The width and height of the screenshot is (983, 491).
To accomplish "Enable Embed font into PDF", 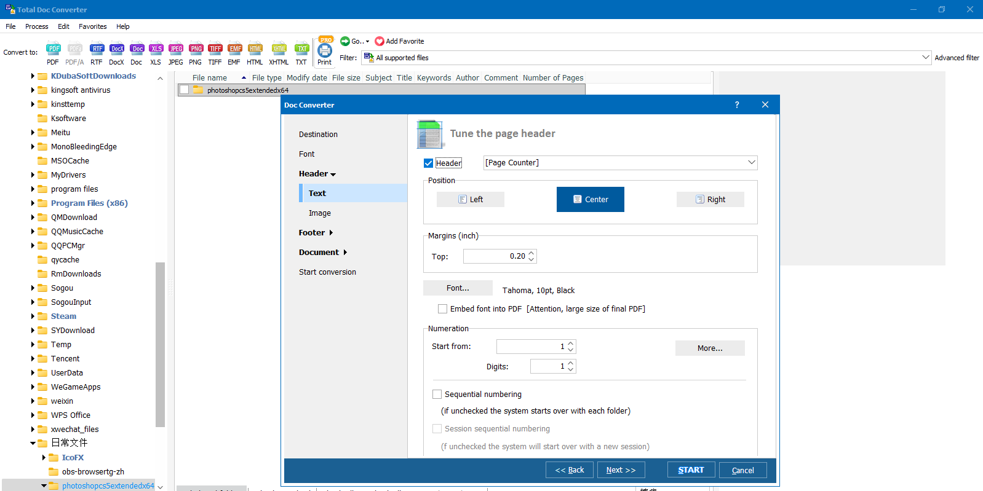I will point(442,309).
